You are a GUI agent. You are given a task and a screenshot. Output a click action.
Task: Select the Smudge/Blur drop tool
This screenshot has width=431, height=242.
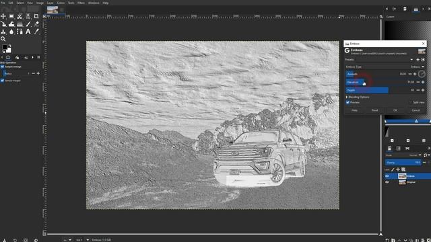11,32
